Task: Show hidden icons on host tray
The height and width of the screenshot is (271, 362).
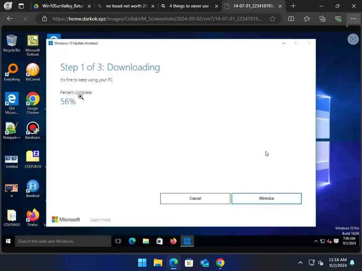Action: click(x=300, y=263)
